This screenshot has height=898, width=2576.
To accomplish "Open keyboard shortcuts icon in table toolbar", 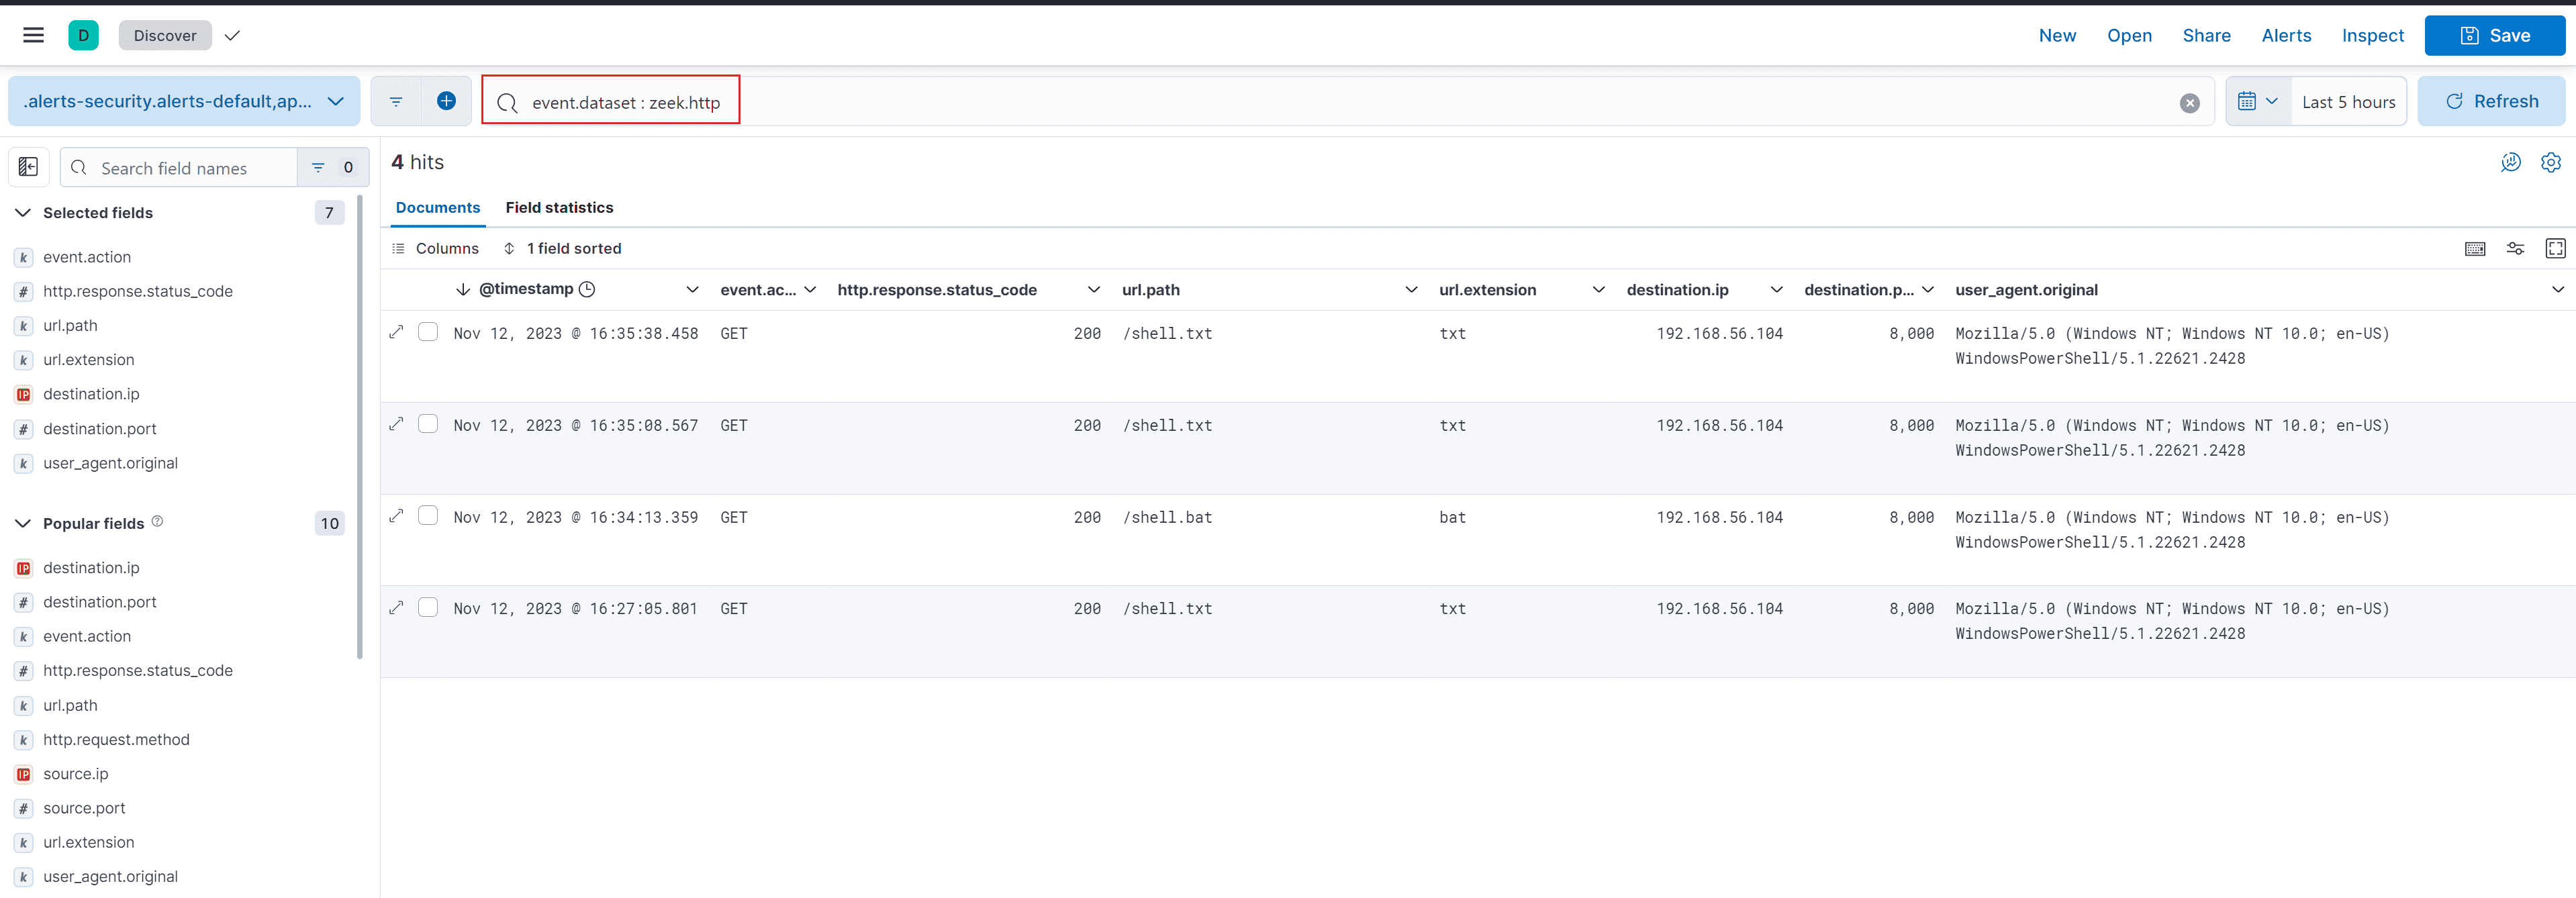I will tap(2475, 248).
